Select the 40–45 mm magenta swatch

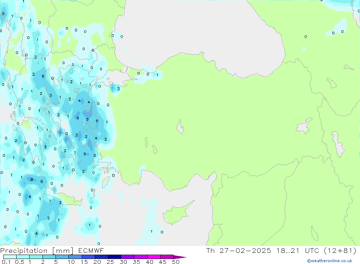(154, 257)
